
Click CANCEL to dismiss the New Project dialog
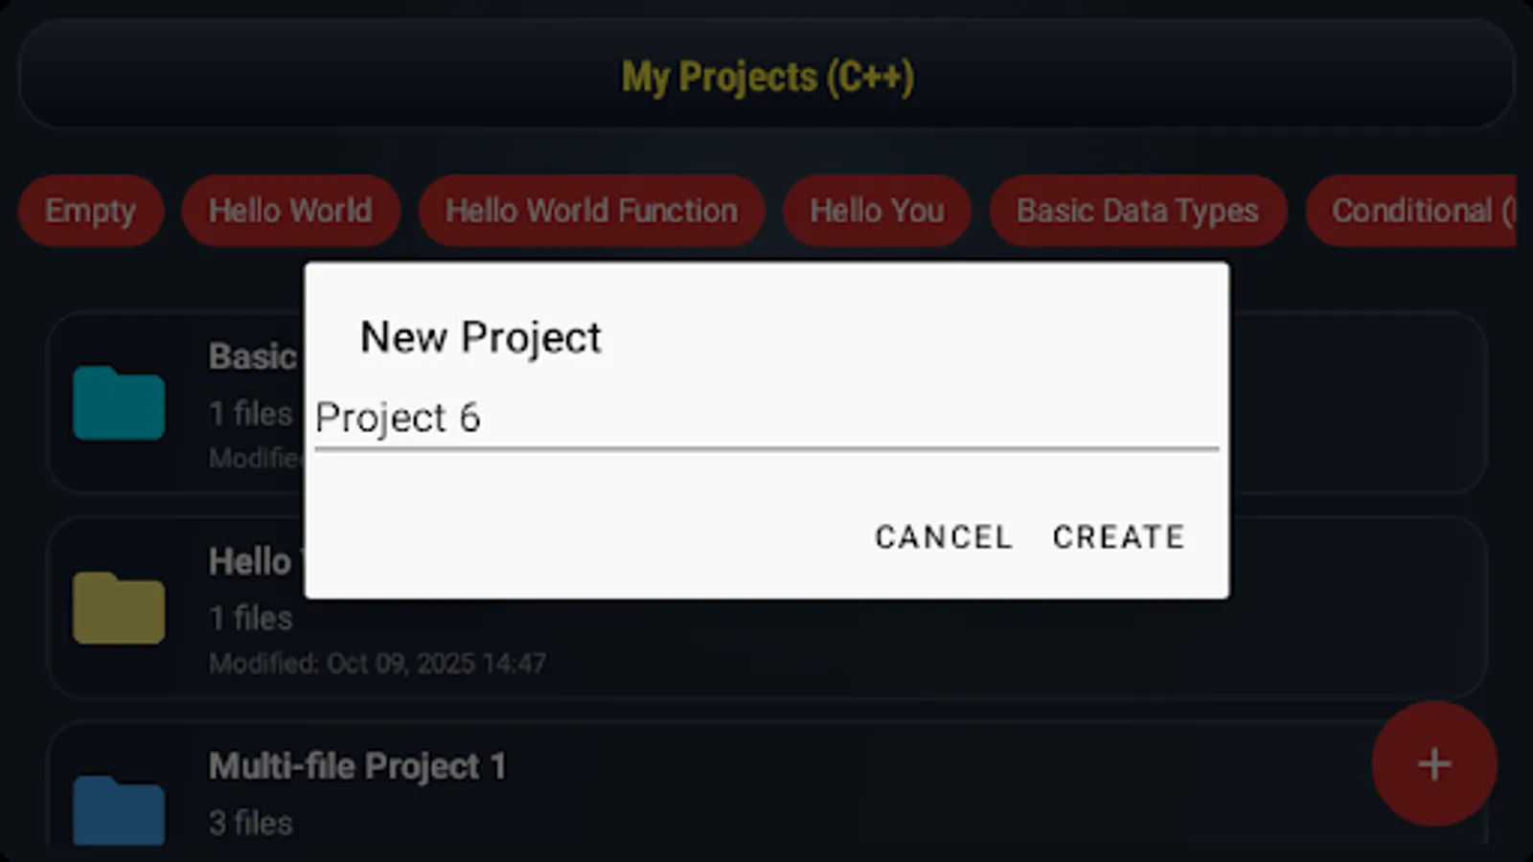click(943, 537)
